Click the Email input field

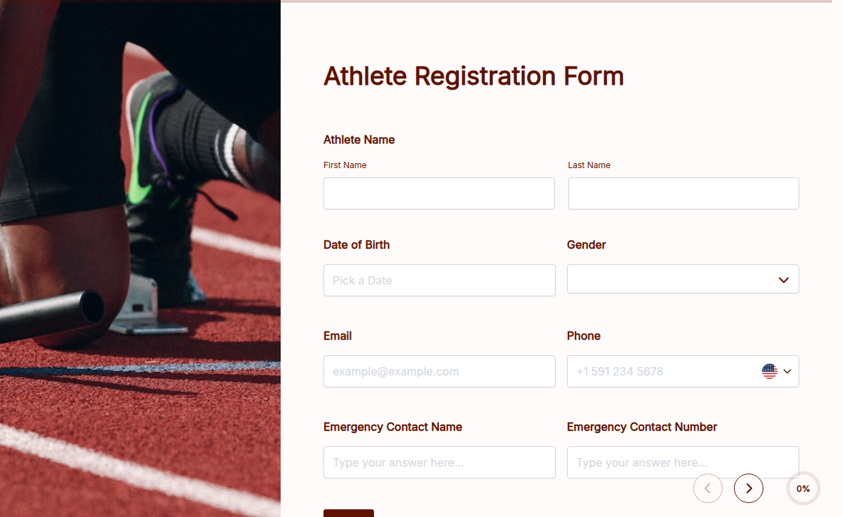[x=439, y=371]
